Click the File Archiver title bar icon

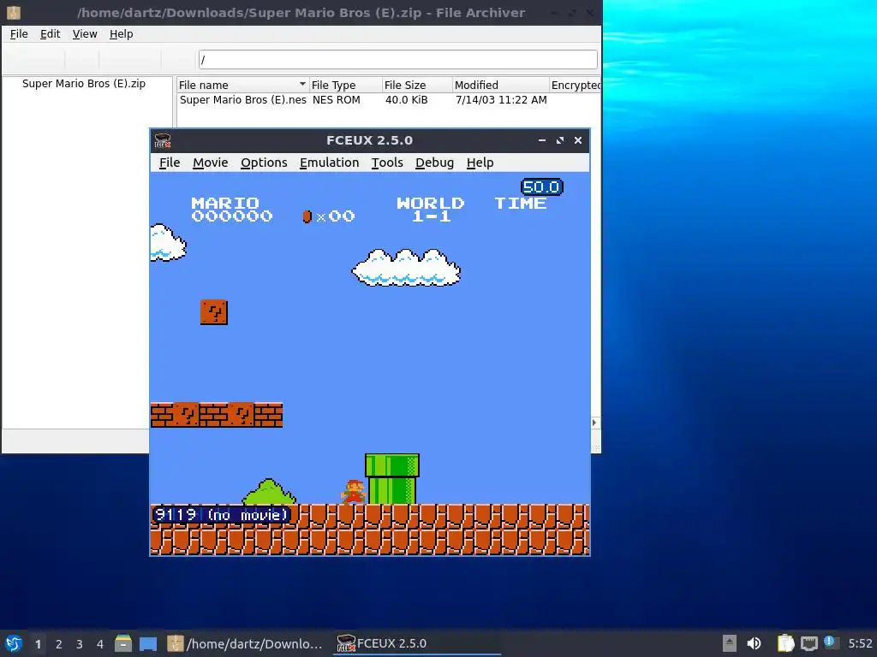14,12
